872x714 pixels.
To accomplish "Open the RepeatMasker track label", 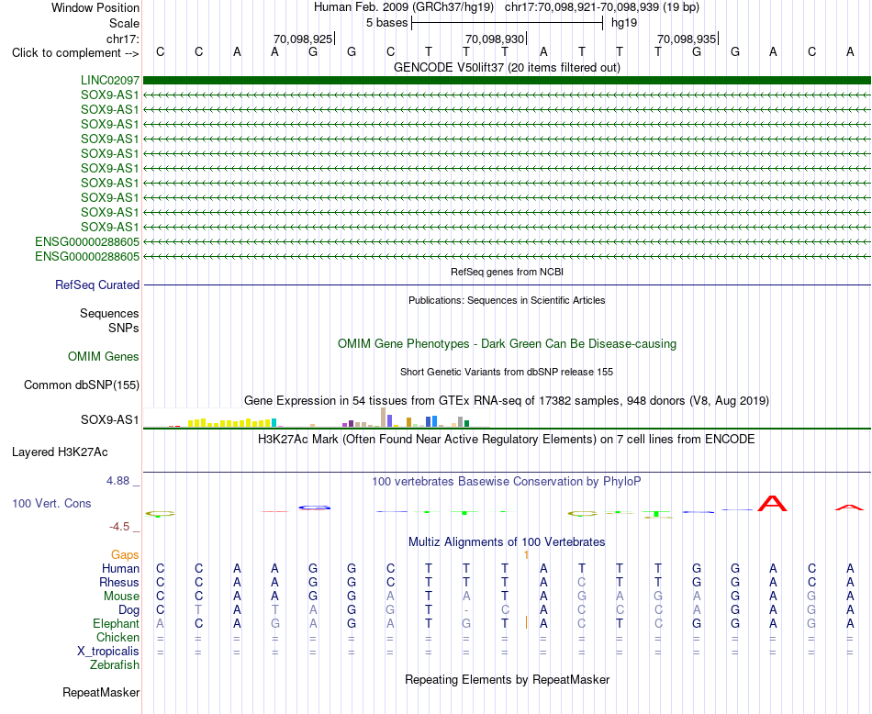I will 101,692.
